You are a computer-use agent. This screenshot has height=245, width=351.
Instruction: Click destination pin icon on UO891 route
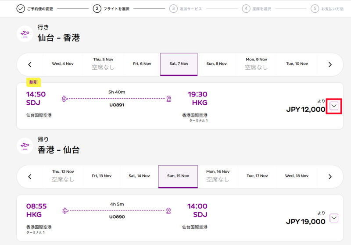tap(169, 99)
